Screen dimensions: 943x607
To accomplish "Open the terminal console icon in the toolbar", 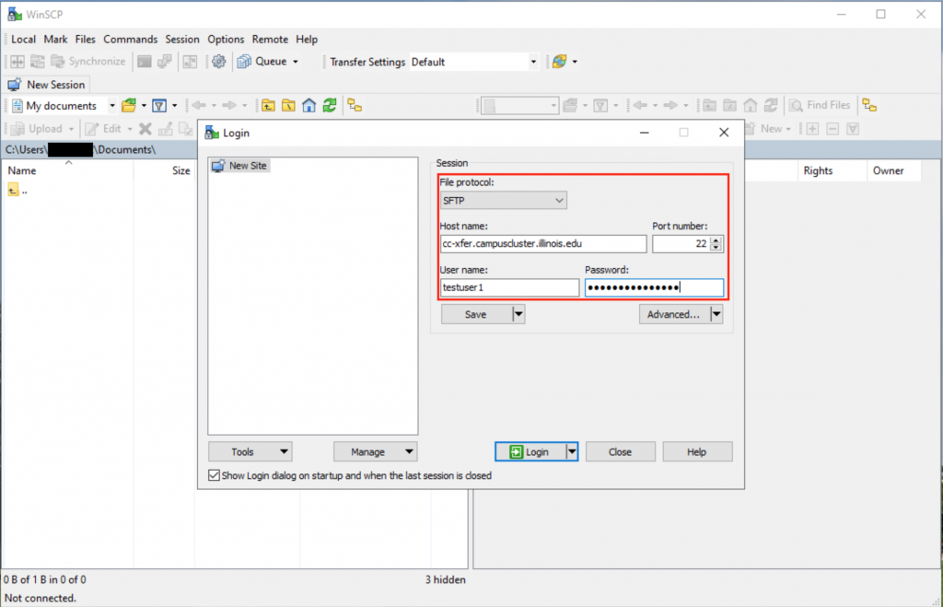I will 145,62.
